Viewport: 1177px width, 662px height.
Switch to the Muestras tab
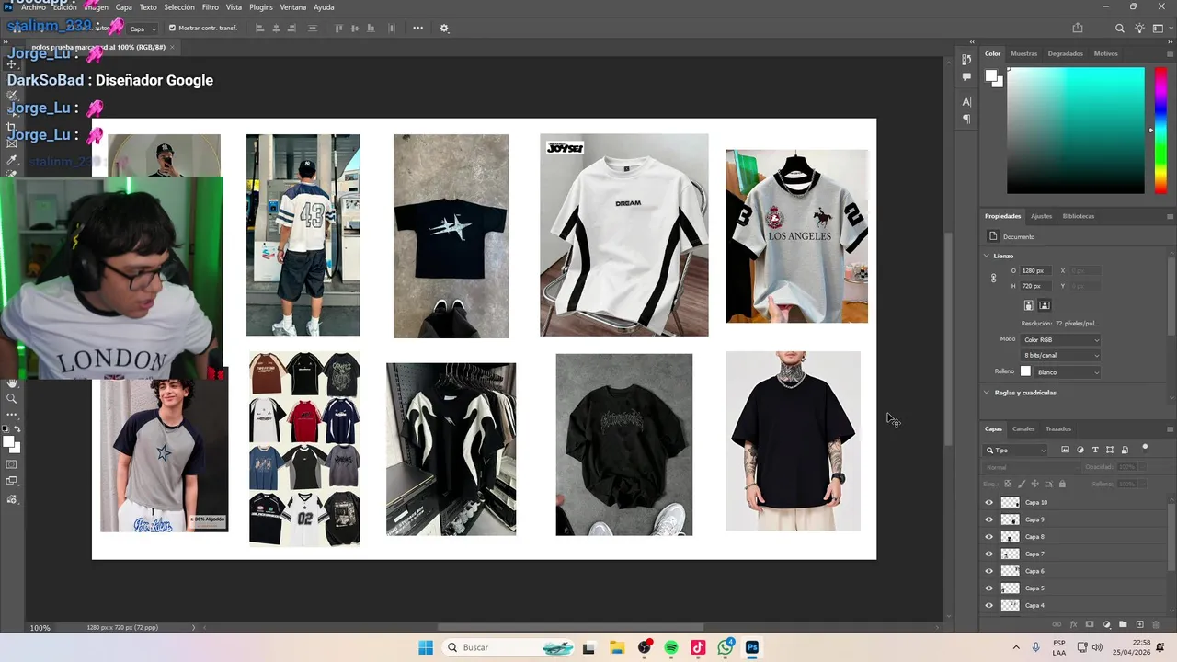1023,53
